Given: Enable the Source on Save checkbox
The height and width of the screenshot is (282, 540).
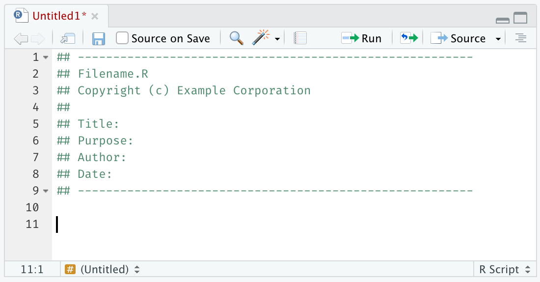Looking at the screenshot, I should coord(122,38).
